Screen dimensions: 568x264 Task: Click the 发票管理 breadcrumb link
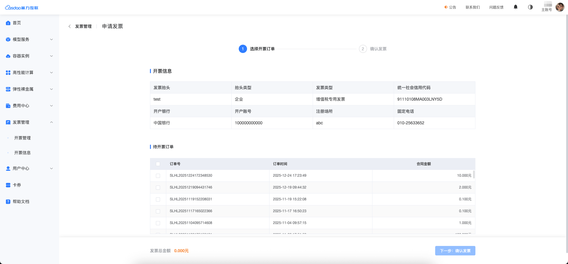(83, 26)
